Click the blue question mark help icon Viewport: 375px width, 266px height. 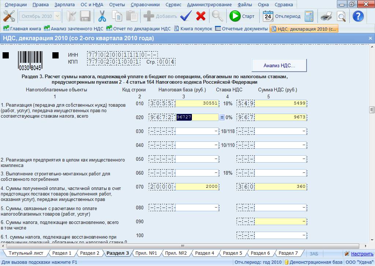point(358,16)
